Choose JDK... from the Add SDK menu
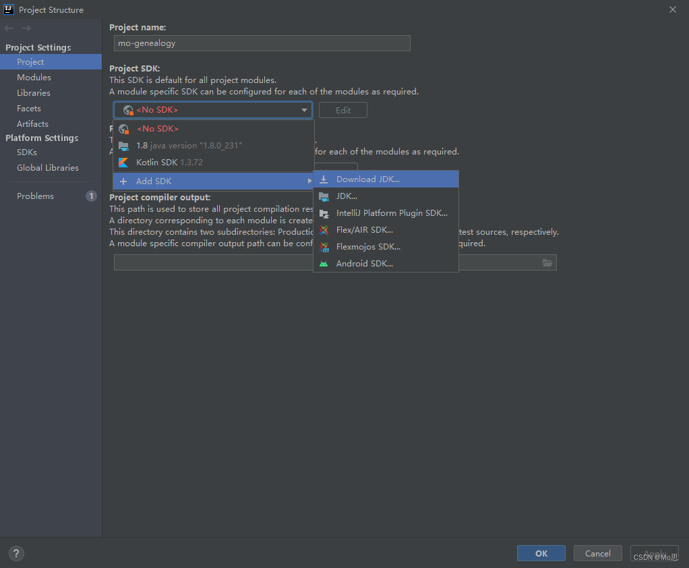This screenshot has height=568, width=689. click(346, 196)
